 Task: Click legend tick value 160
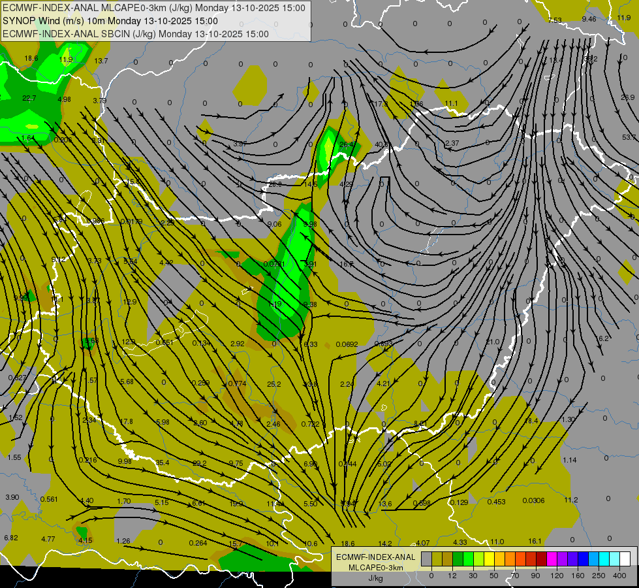click(x=578, y=576)
